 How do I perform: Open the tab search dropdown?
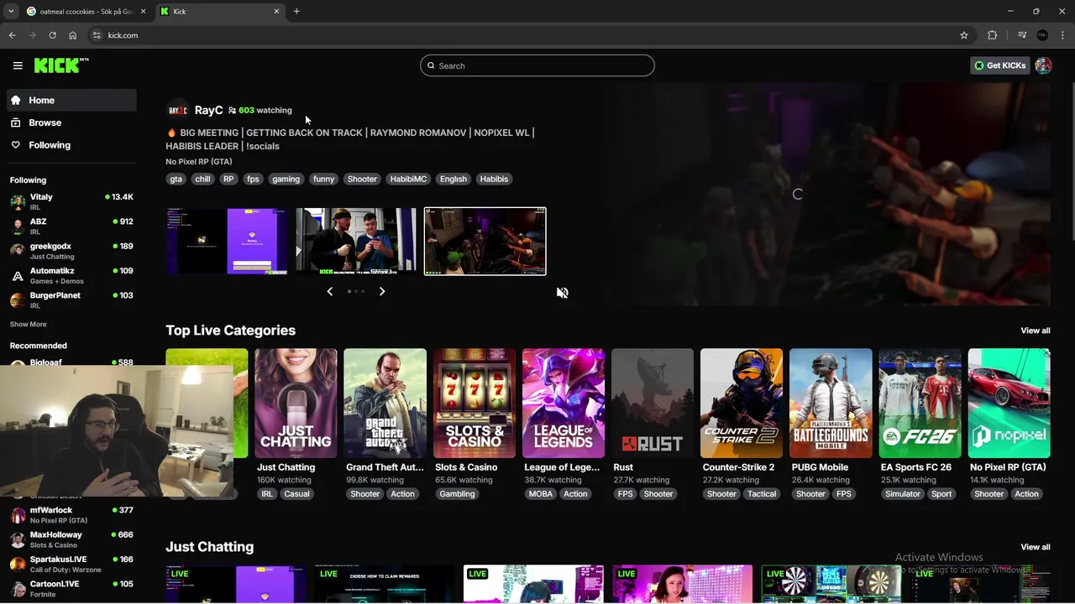tap(11, 12)
